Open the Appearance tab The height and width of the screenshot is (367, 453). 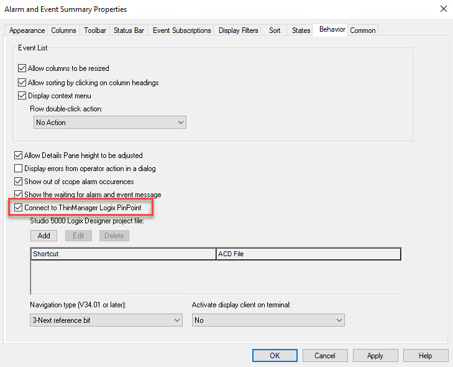click(27, 30)
